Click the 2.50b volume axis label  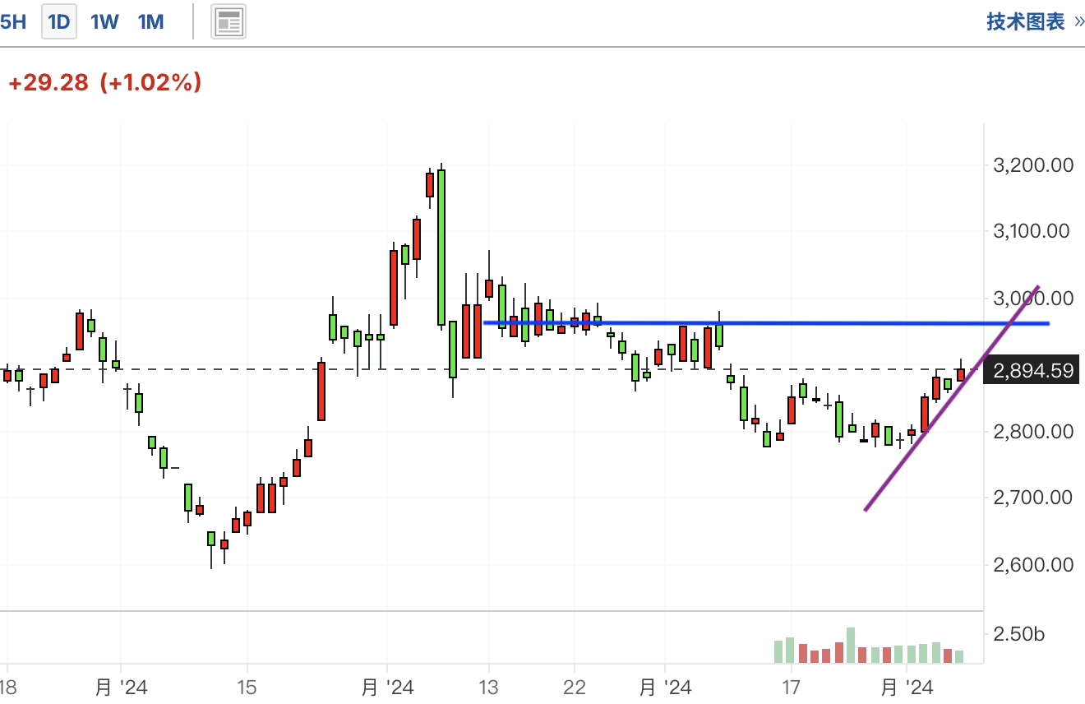point(1019,634)
